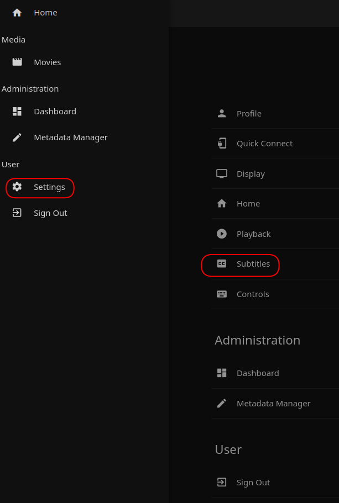Open Metadata Manager in the settings list
This screenshot has width=339, height=503.
click(x=273, y=404)
